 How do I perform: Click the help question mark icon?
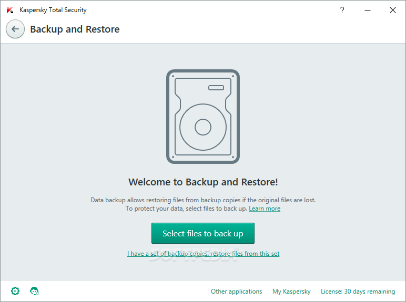[x=342, y=10]
